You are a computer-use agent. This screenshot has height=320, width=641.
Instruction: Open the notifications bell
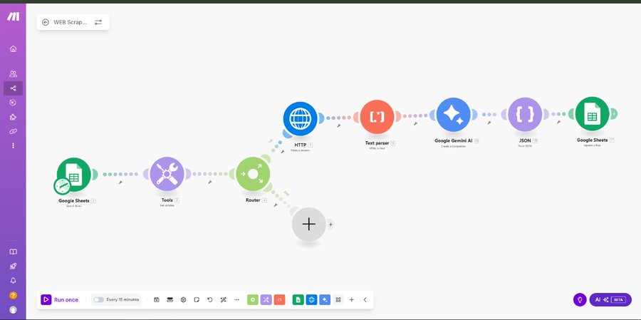(13, 281)
